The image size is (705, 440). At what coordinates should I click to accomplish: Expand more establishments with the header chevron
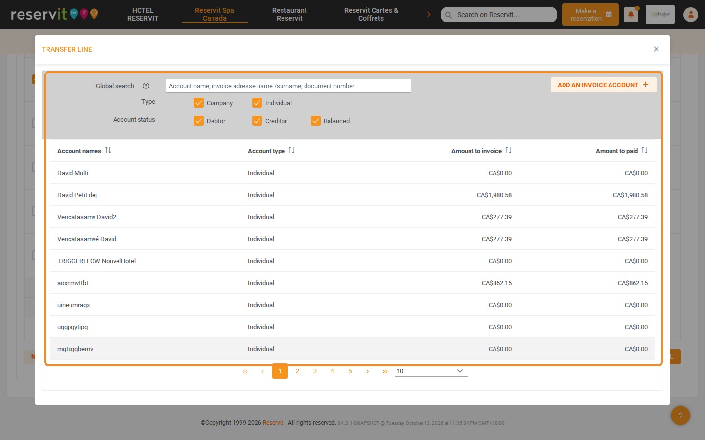[429, 15]
